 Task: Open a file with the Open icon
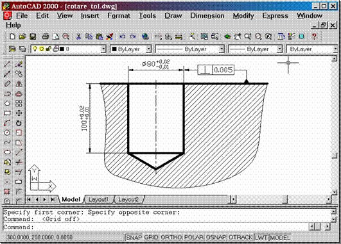(x=22, y=37)
